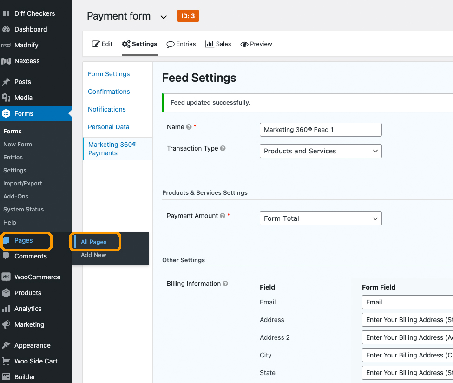Open the State form field dropdown
Image resolution: width=453 pixels, height=383 pixels.
pos(407,373)
